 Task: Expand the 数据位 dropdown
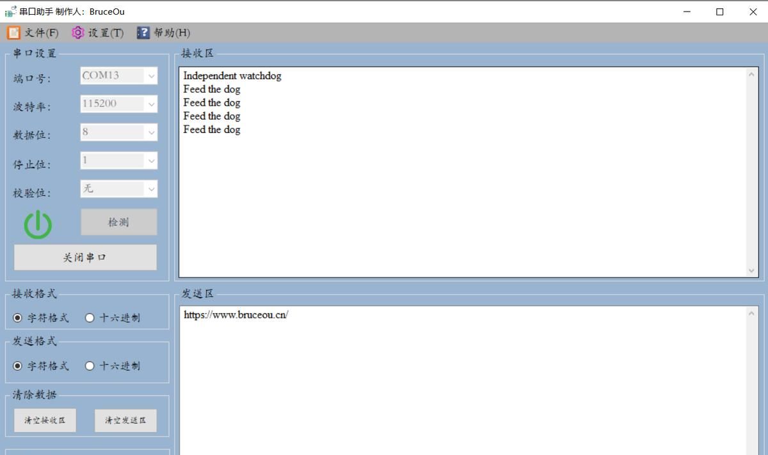(151, 133)
